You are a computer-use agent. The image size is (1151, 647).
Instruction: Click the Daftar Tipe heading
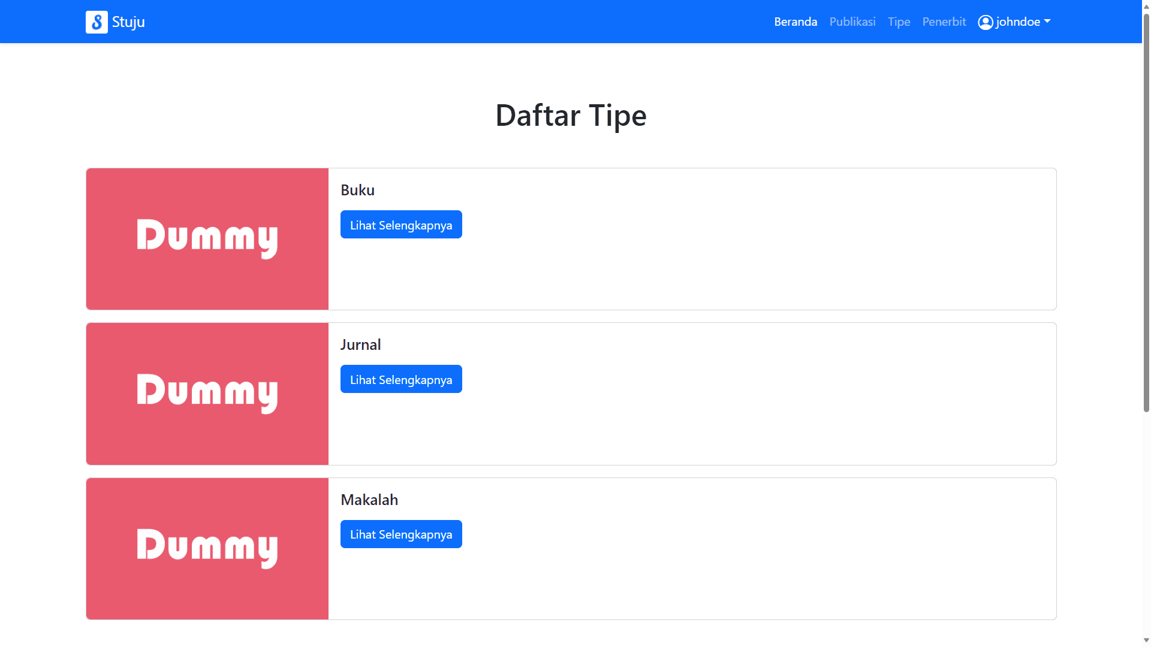(x=571, y=115)
